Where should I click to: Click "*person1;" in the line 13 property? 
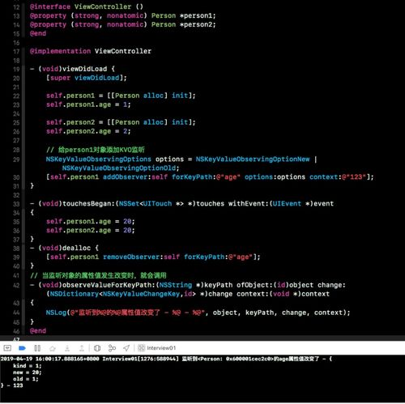(x=198, y=15)
